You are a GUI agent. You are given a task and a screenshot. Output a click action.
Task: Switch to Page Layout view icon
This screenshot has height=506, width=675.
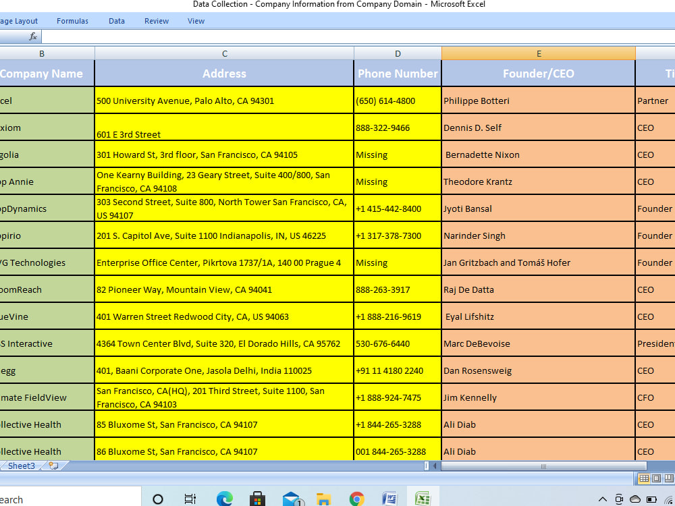pos(657,478)
